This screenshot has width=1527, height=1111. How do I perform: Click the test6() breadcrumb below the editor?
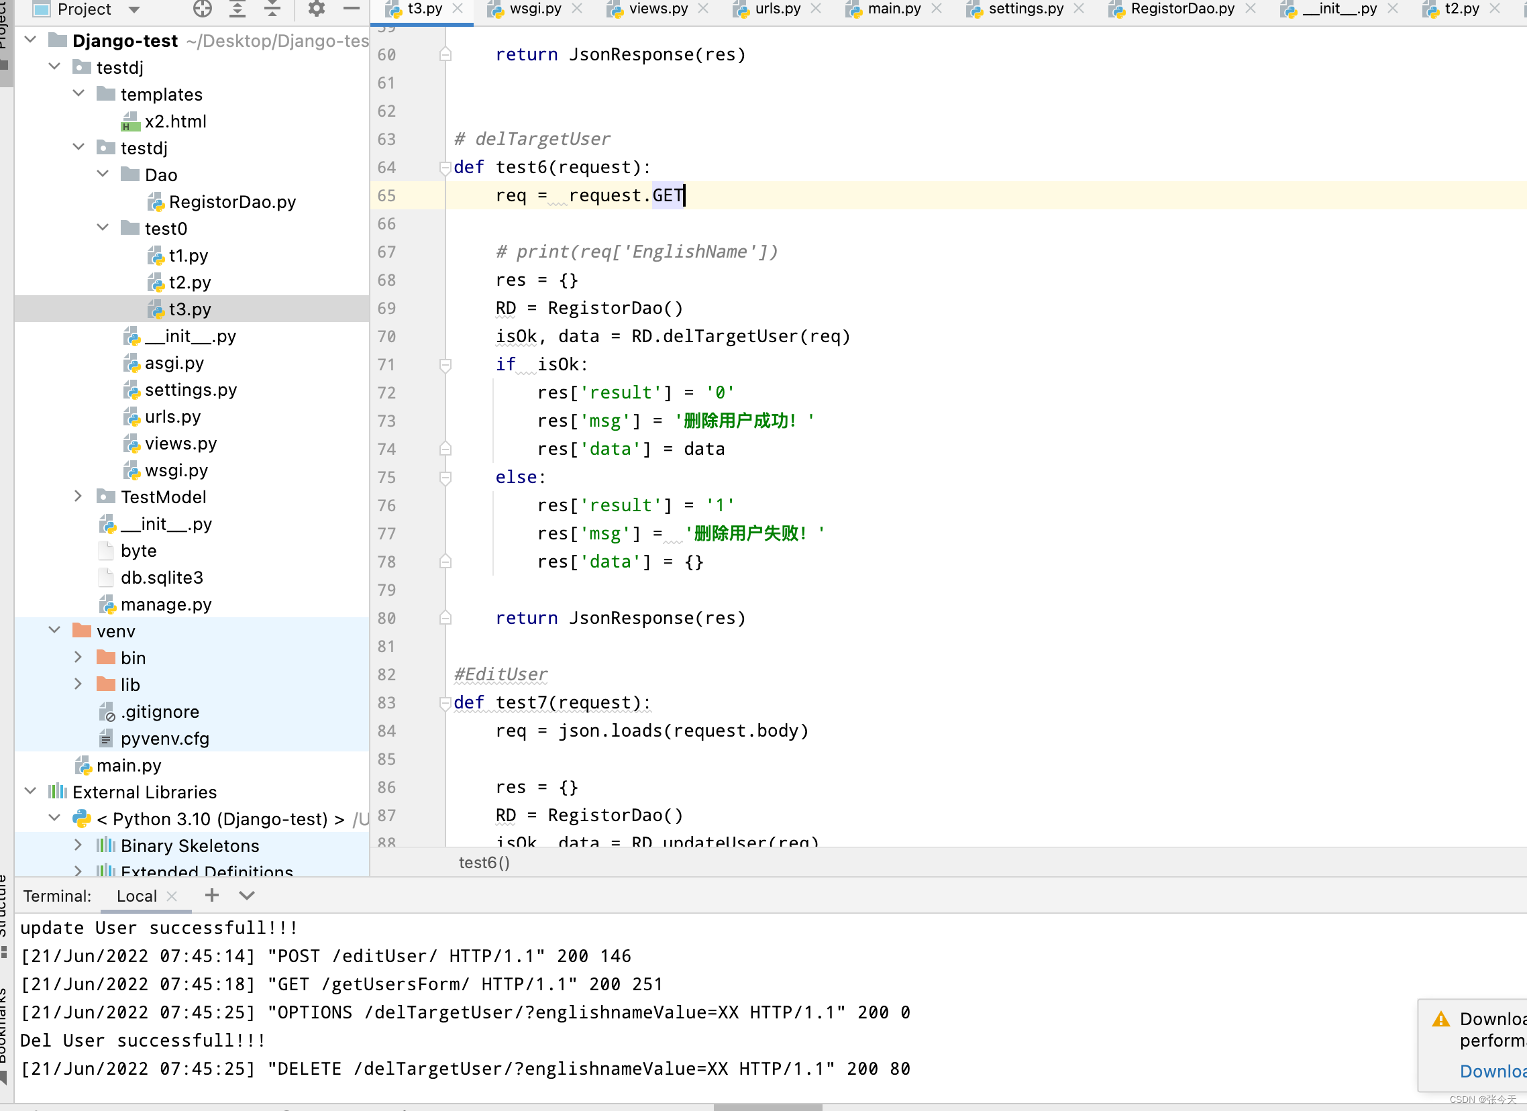(484, 863)
